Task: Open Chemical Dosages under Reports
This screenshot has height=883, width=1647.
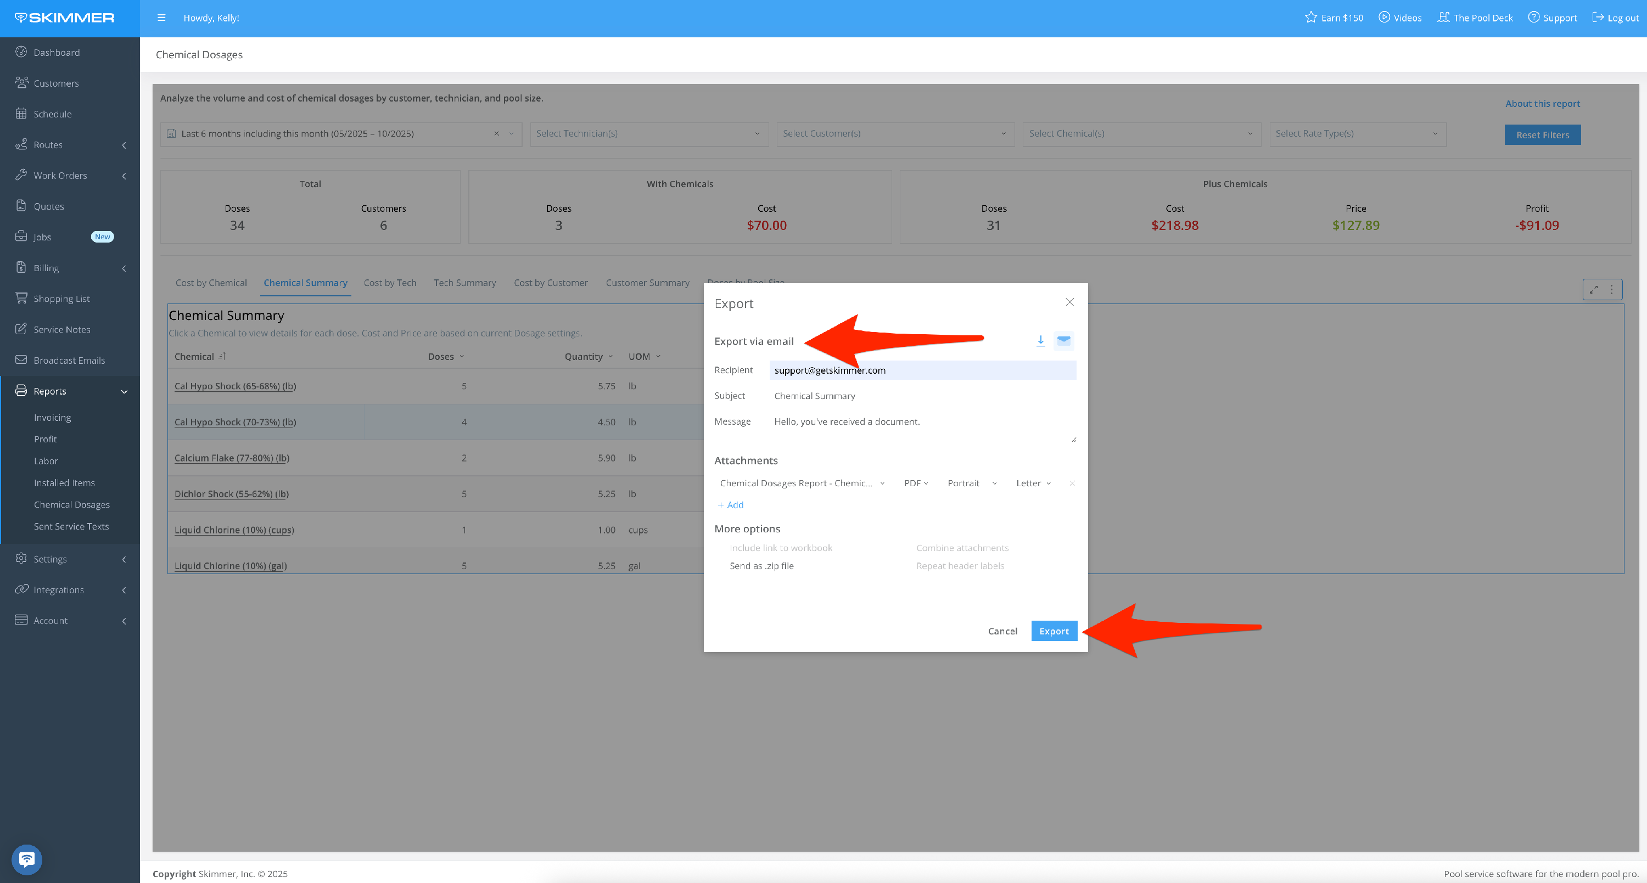Action: coord(71,504)
